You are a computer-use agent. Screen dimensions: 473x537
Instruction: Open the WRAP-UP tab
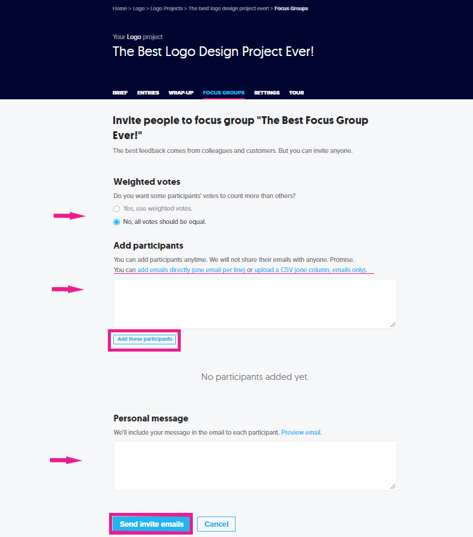[x=181, y=93]
